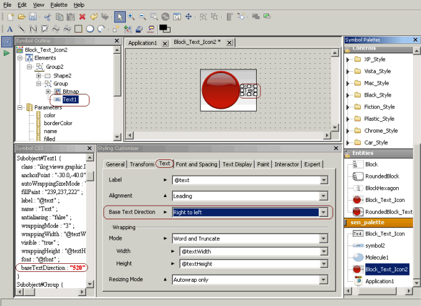The width and height of the screenshot is (421, 306).
Task: Open the Base Text Direction dropdown
Action: click(x=324, y=212)
